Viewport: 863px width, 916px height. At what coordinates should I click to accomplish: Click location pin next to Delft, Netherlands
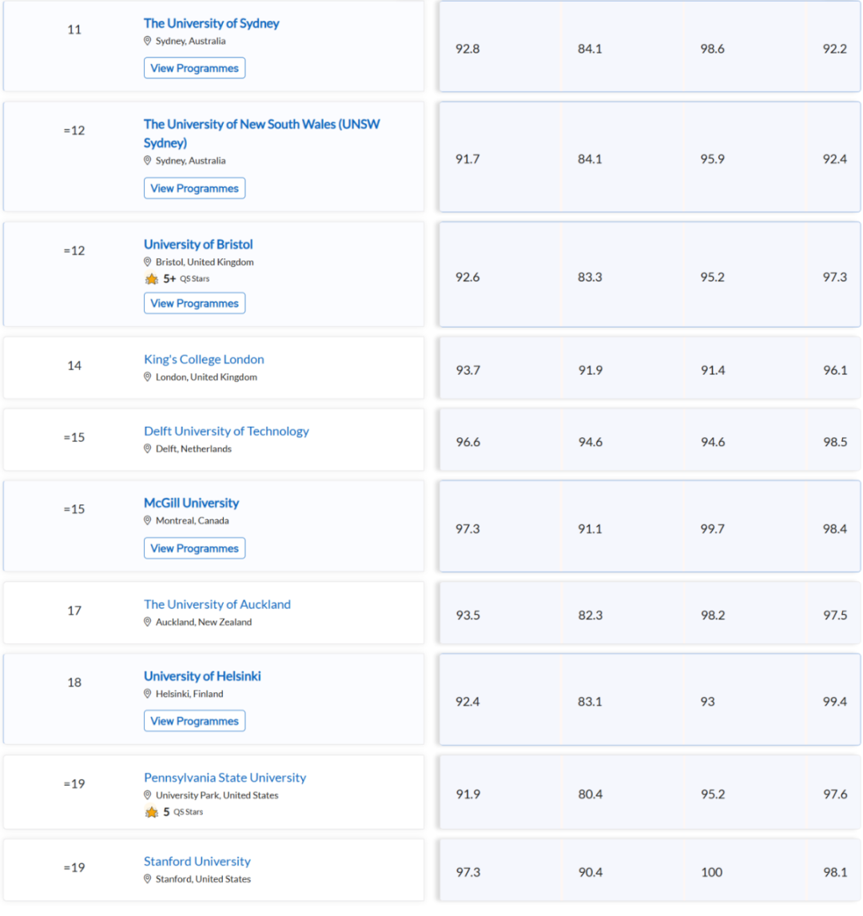tap(147, 448)
